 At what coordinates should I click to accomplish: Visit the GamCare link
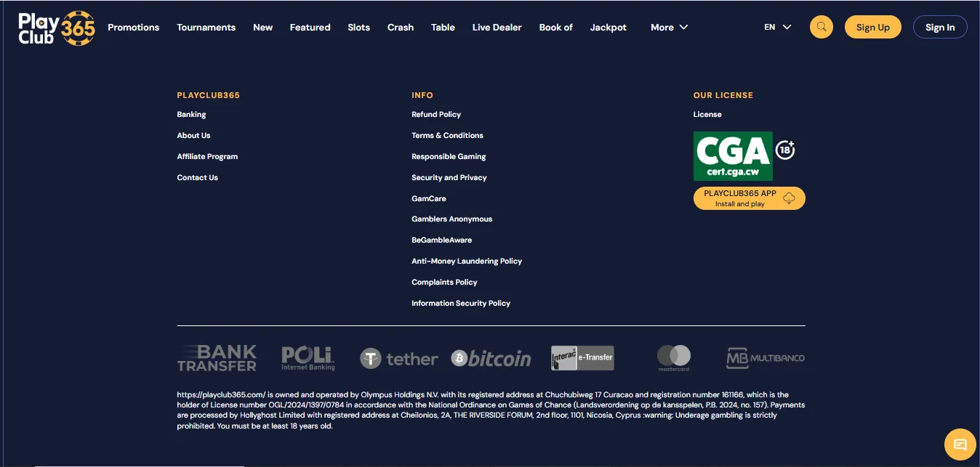[x=429, y=199]
